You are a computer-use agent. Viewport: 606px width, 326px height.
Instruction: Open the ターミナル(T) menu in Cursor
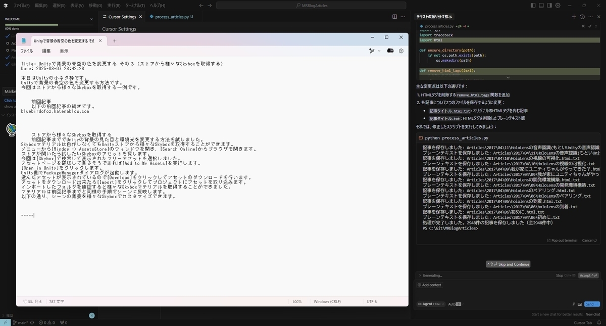point(135,5)
